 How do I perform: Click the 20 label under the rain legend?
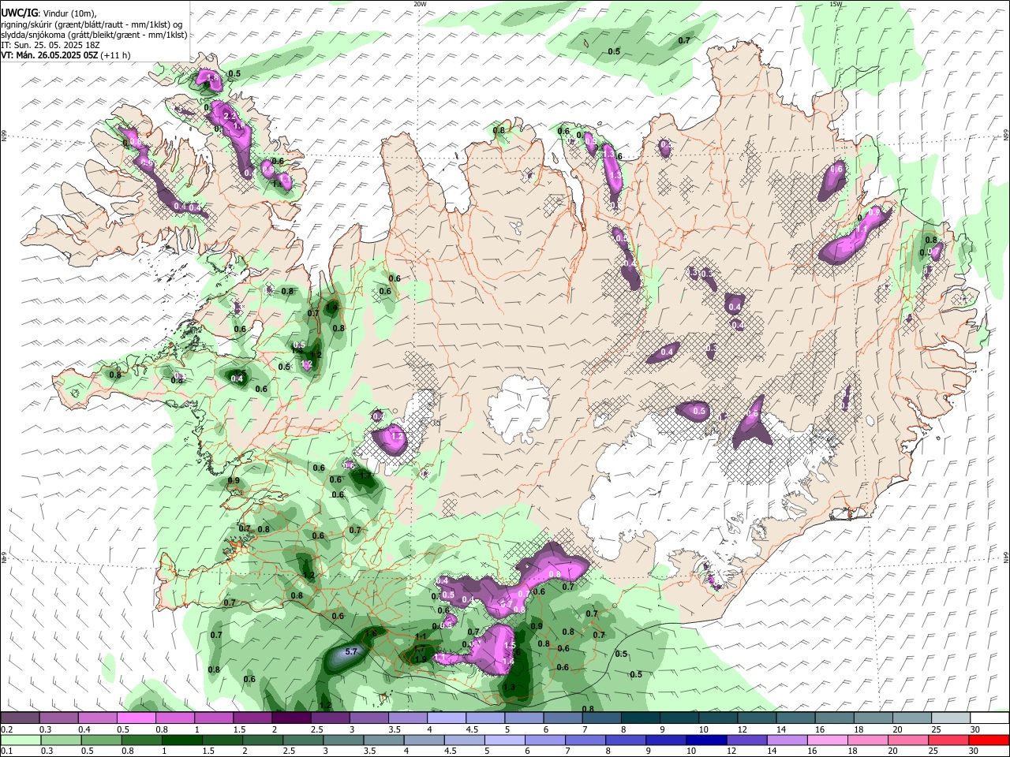[892, 751]
